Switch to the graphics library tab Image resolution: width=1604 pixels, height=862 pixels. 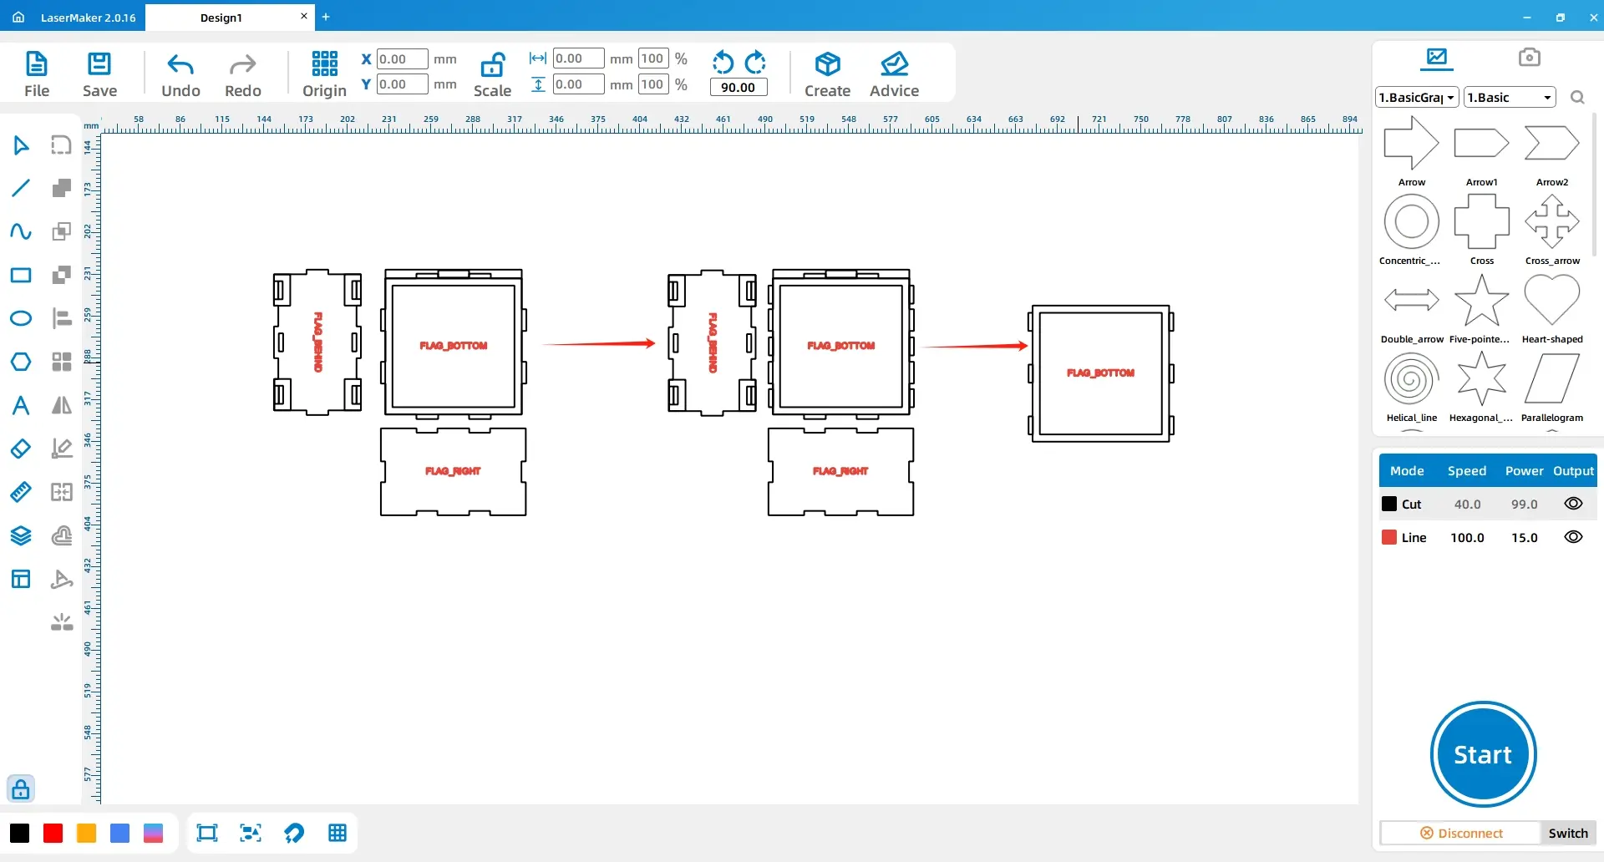[x=1437, y=58]
